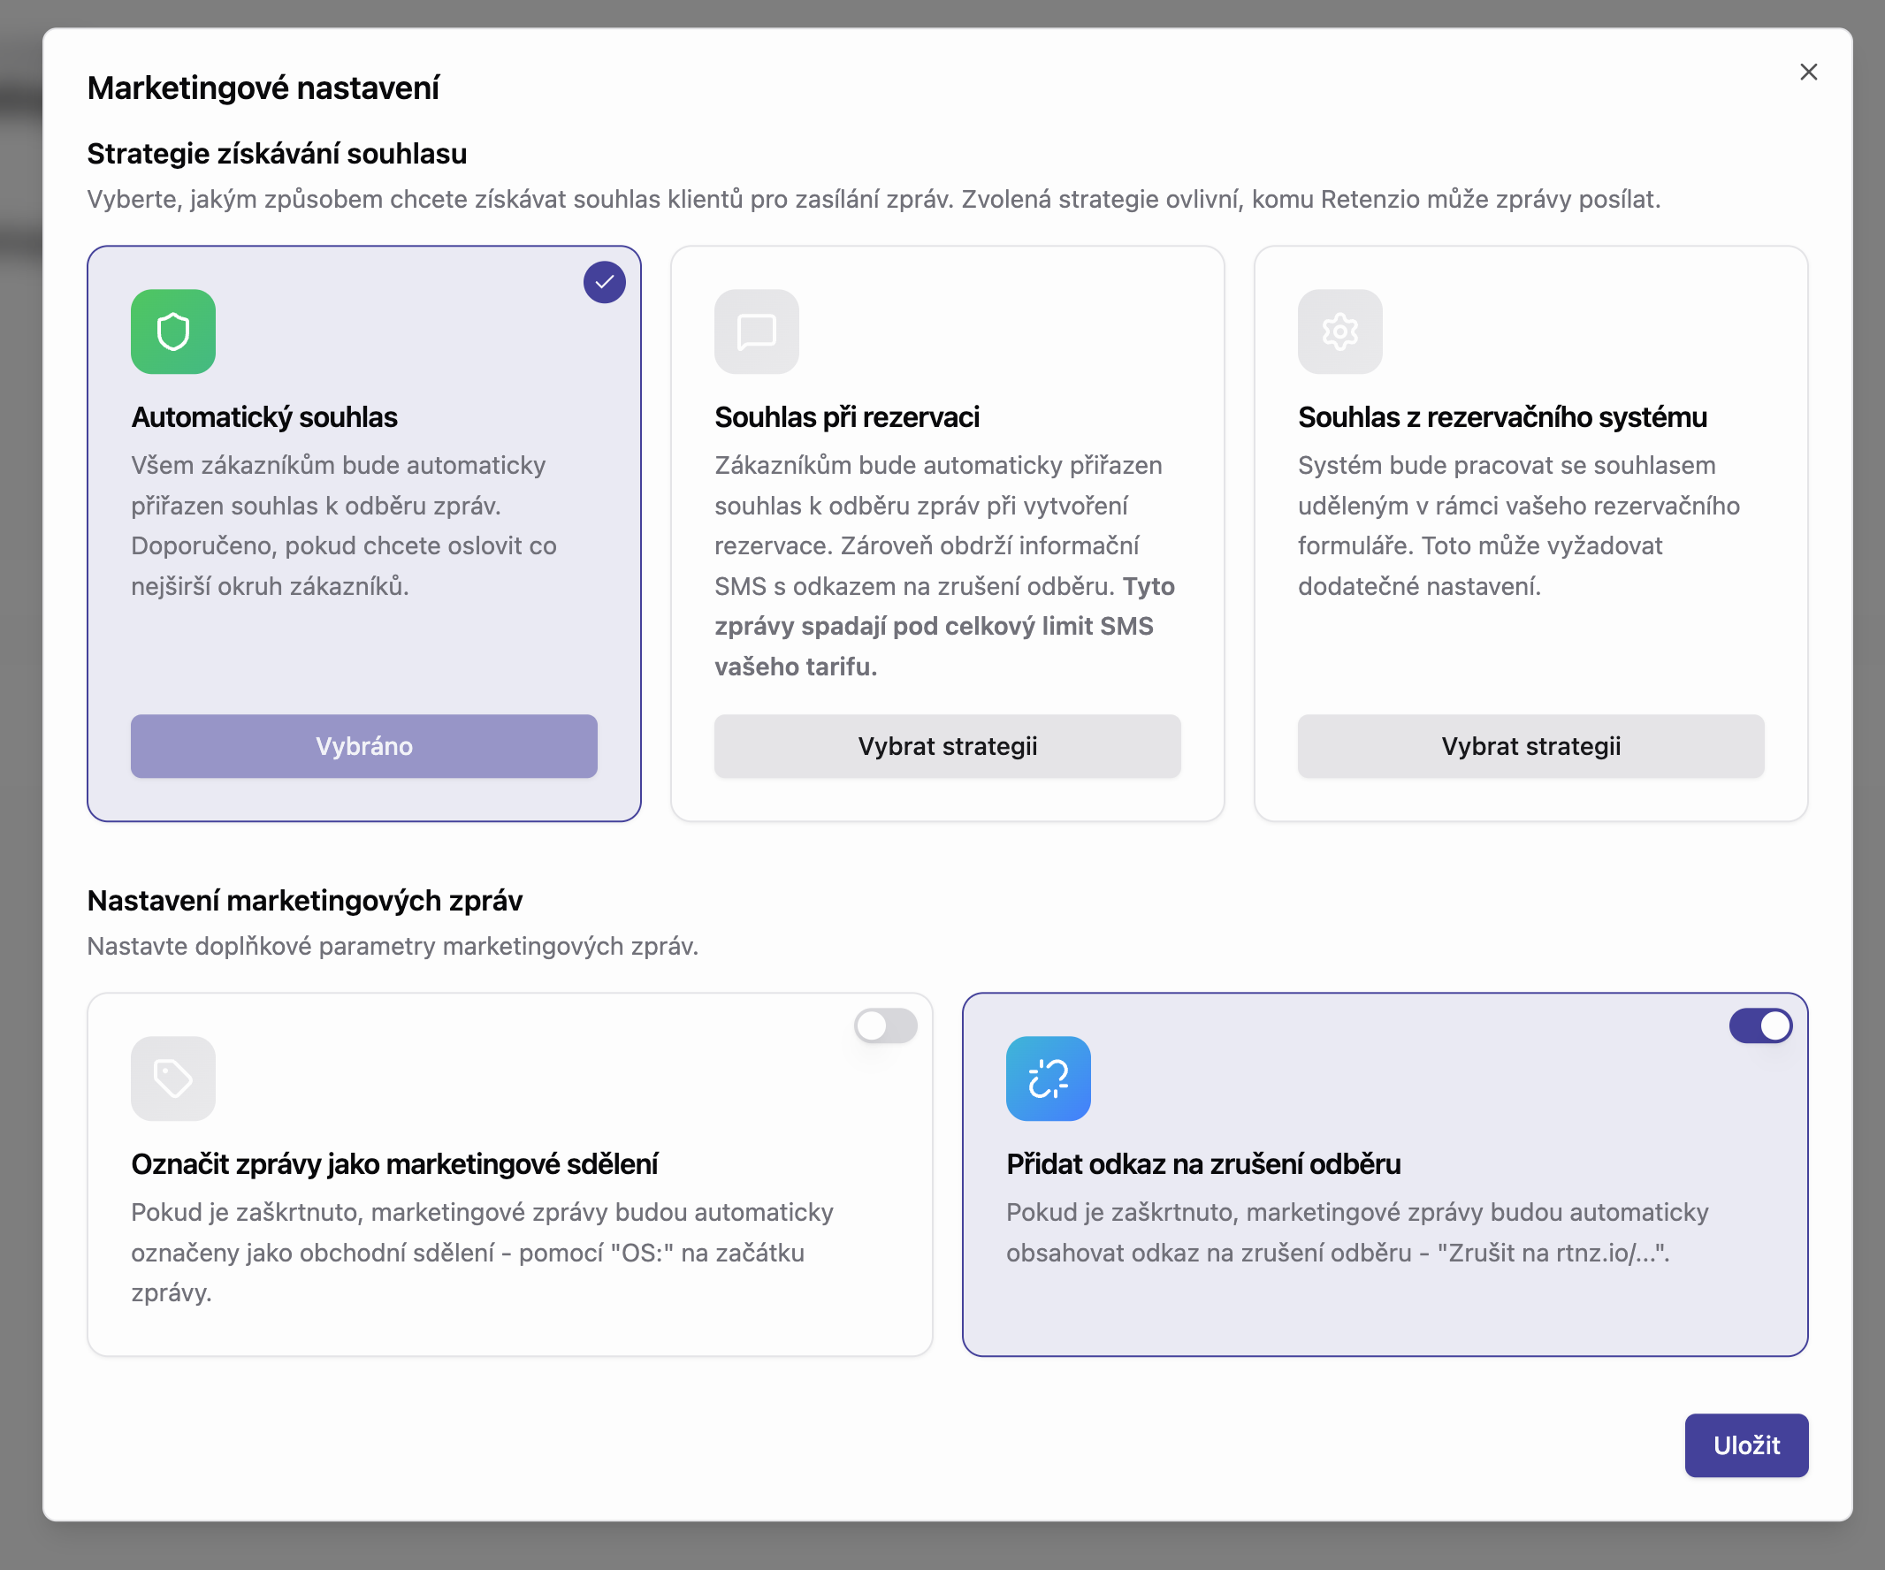
Task: Disable the unsubscribe link toggle
Action: [1759, 1025]
